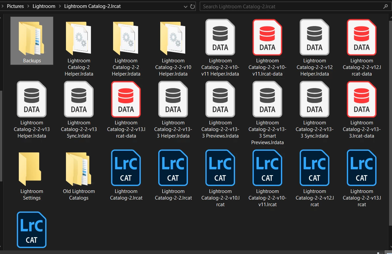Select the unlabeled bottom-row LrC catalog icon
The height and width of the screenshot is (254, 392).
32,230
